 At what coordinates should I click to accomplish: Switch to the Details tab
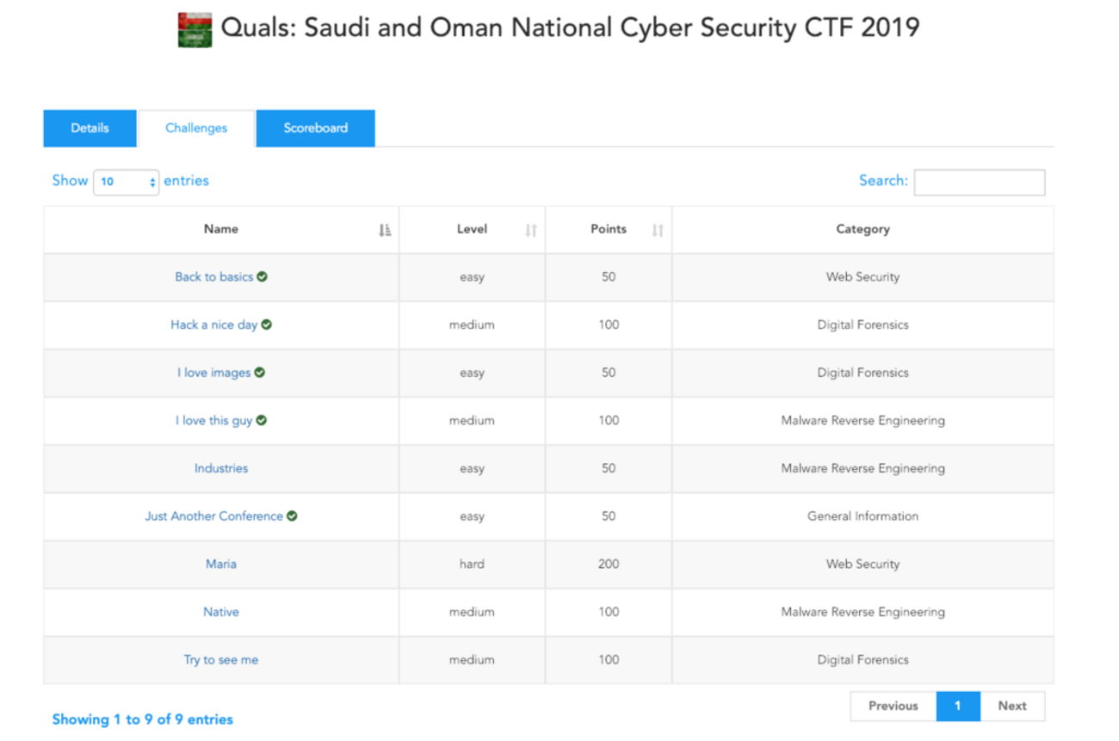coord(90,128)
